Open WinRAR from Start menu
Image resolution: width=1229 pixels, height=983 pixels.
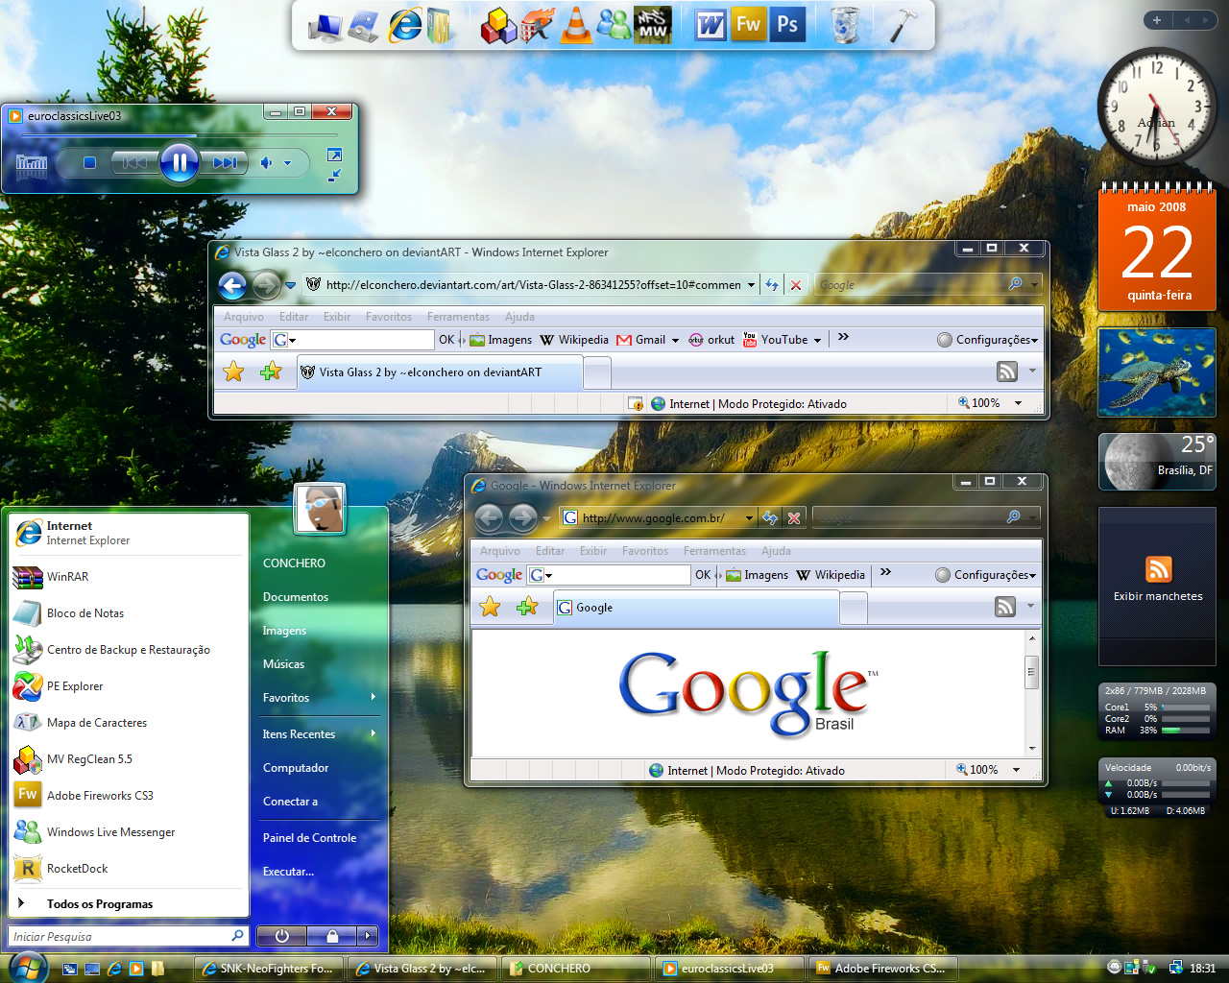tap(129, 577)
